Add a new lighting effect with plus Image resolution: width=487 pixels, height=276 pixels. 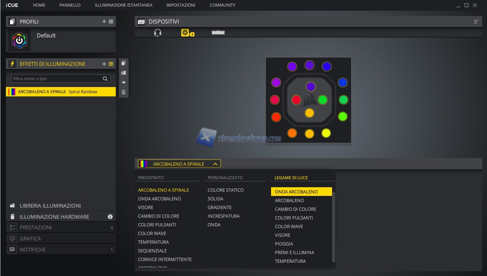pyautogui.click(x=104, y=64)
